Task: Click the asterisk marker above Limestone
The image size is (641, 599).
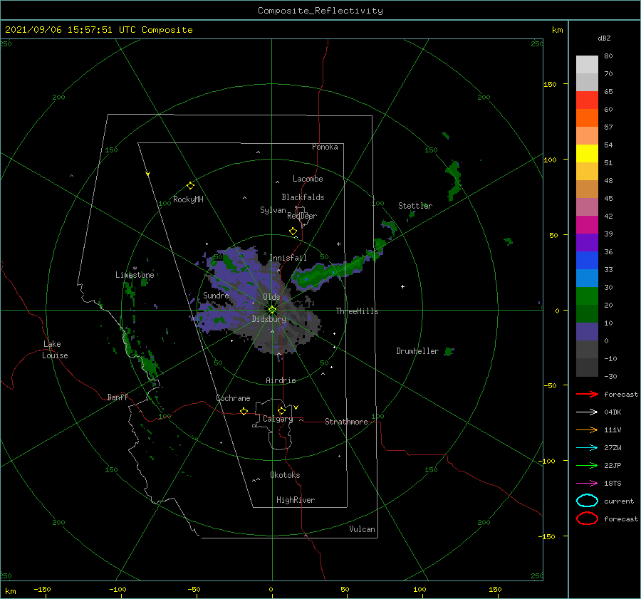Action: point(135,269)
